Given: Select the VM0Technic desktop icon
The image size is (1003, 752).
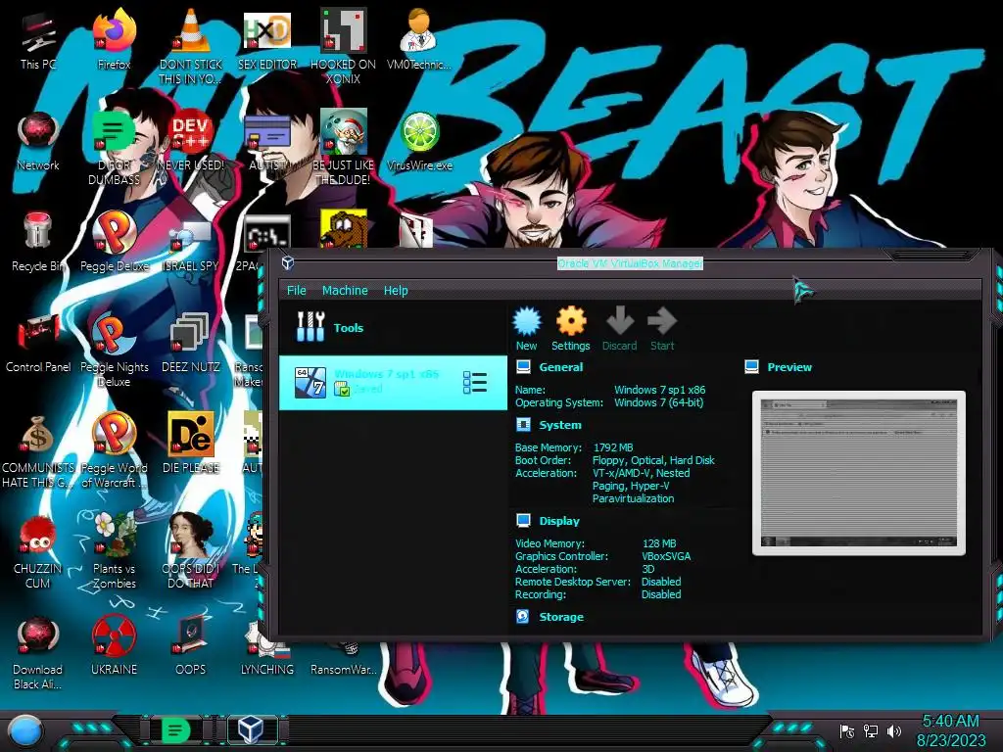Looking at the screenshot, I should [419, 39].
